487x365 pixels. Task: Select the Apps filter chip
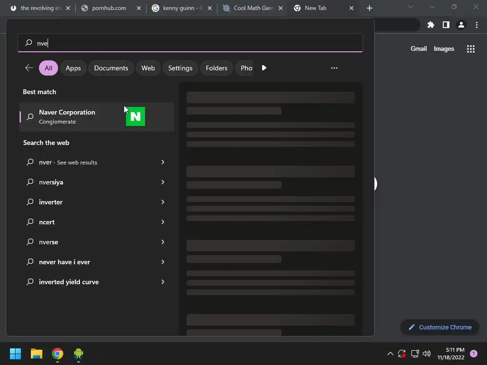(x=73, y=68)
